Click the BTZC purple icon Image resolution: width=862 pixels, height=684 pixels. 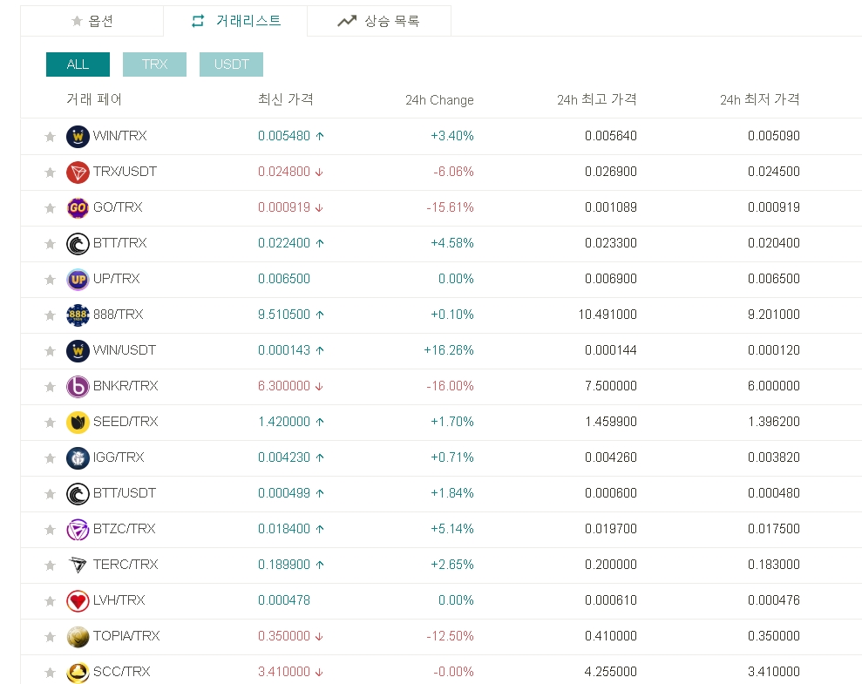(78, 529)
